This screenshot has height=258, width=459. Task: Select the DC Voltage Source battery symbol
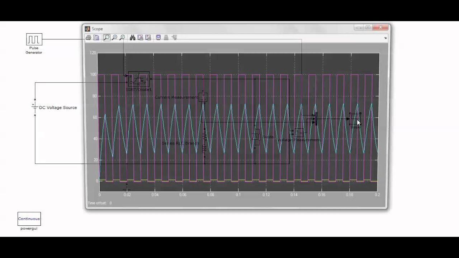tap(35, 107)
